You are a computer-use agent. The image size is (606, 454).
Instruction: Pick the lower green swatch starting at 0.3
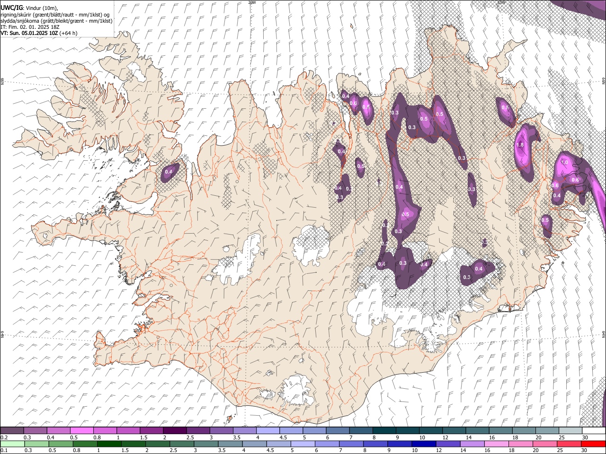point(36,444)
